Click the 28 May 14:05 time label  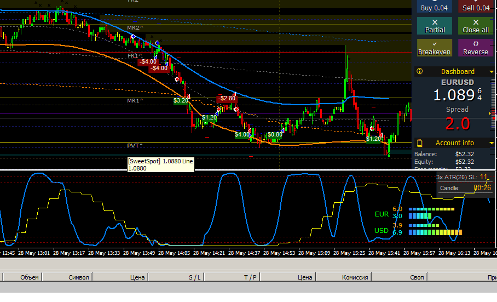pyautogui.click(x=174, y=253)
